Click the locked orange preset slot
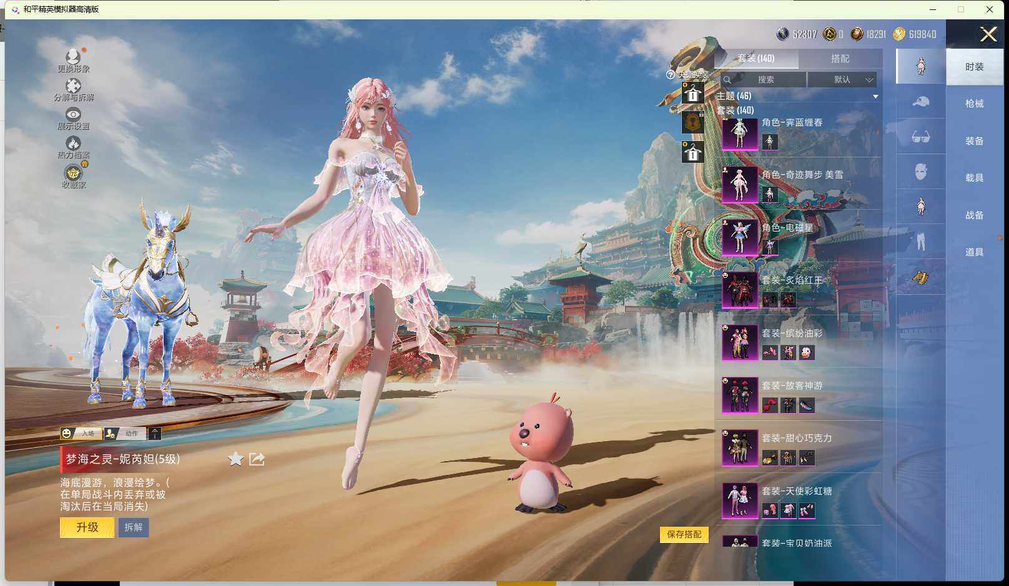1009x586 pixels. [x=692, y=122]
